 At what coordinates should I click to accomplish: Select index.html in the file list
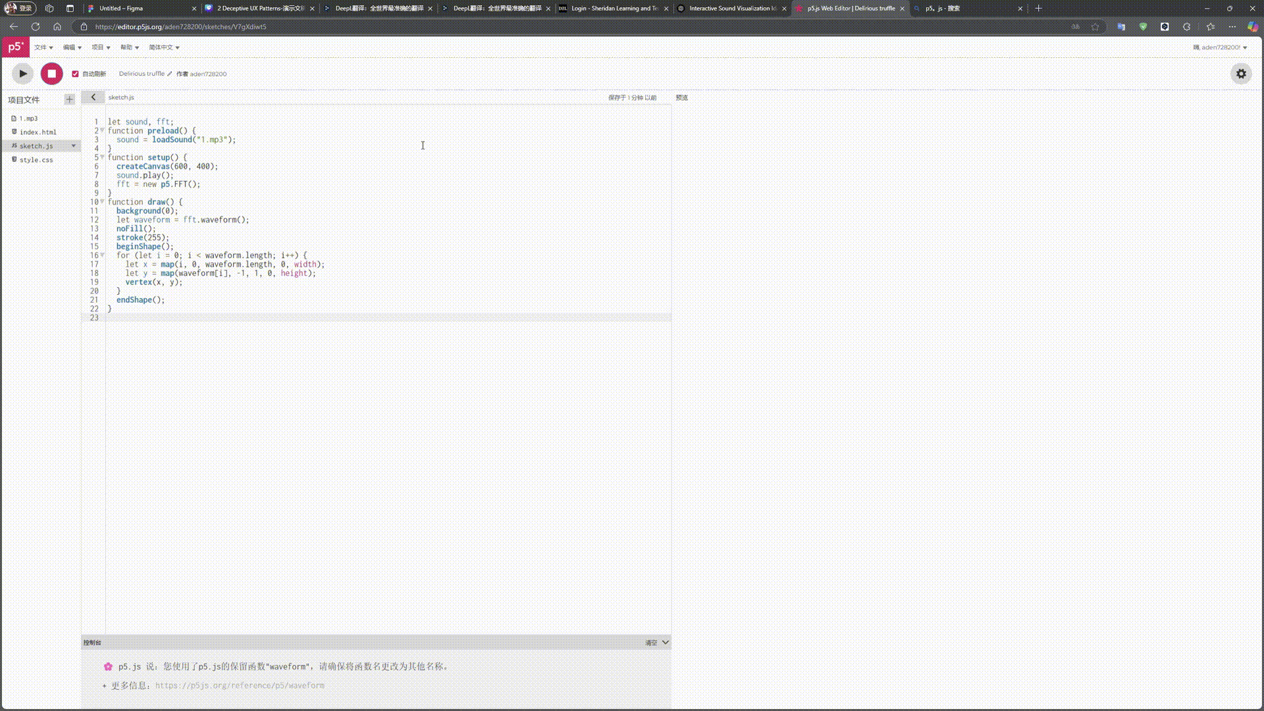point(38,132)
